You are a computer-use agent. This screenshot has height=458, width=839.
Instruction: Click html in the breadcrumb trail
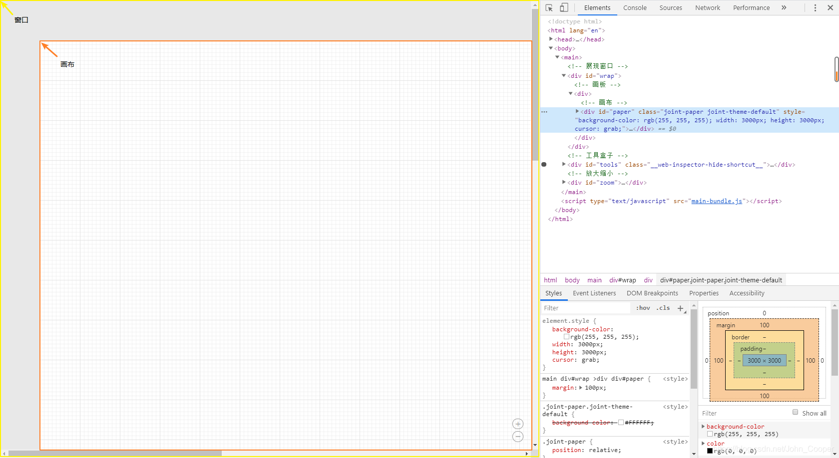pyautogui.click(x=550, y=280)
